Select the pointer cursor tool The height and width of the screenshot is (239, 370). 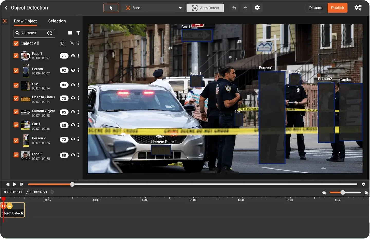pyautogui.click(x=111, y=8)
